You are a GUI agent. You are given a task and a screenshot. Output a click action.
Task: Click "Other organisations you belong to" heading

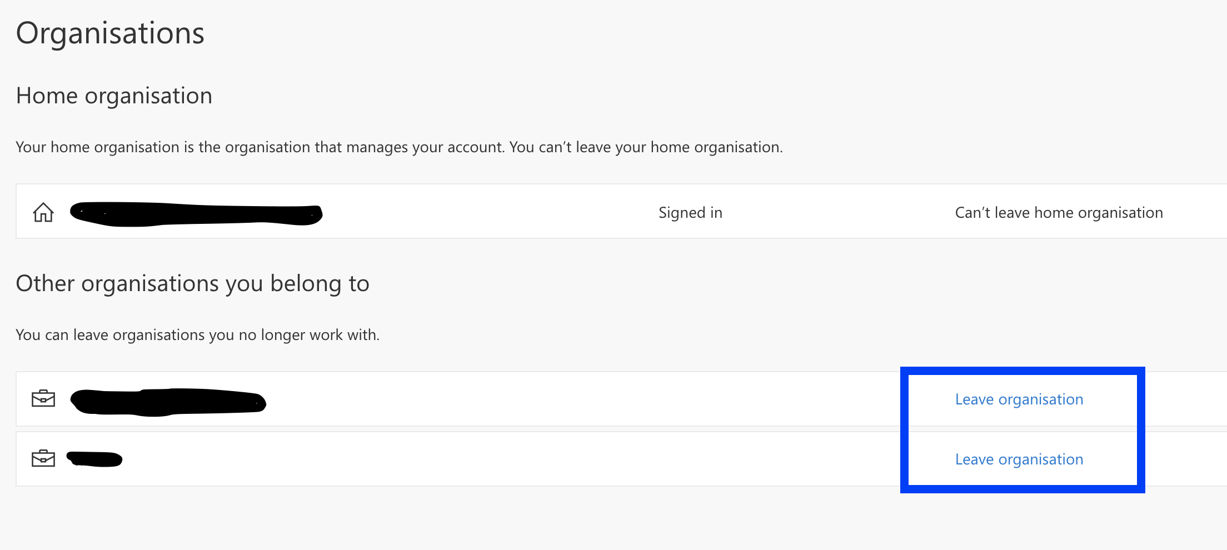click(x=192, y=283)
